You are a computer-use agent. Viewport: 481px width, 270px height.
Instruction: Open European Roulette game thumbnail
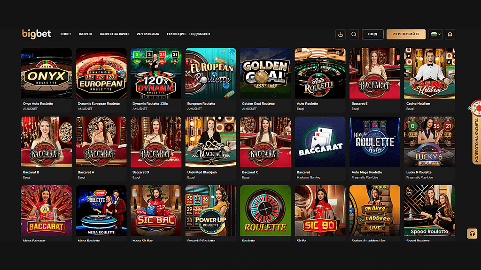click(x=211, y=73)
